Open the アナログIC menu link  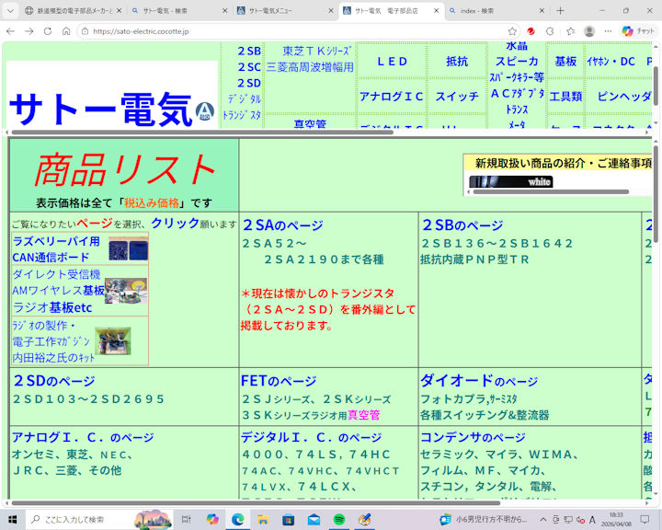391,97
